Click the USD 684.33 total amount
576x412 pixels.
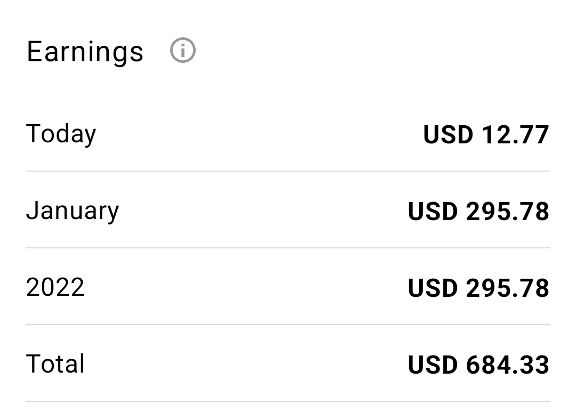(478, 365)
